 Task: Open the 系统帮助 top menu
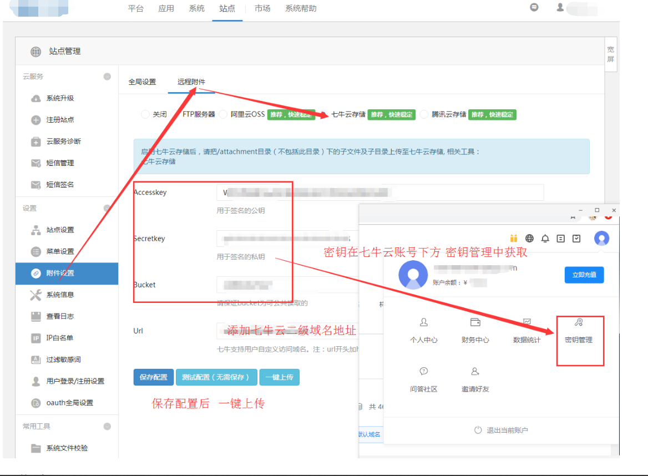[301, 9]
